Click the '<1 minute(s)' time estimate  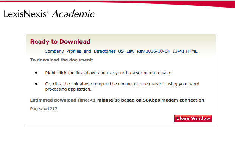tap(104, 100)
